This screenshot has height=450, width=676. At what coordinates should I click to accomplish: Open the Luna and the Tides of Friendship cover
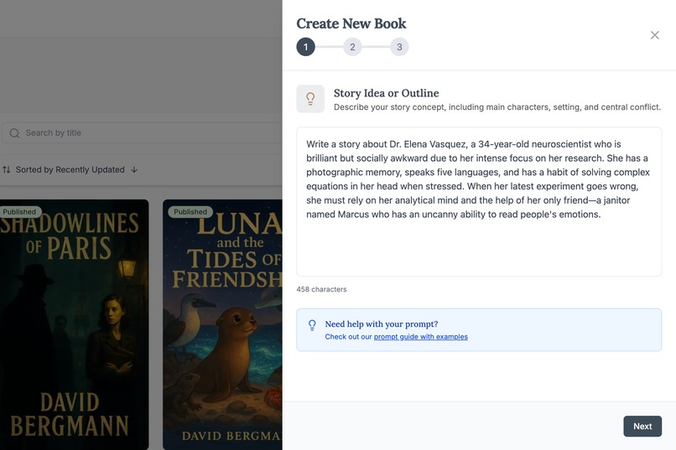point(222,324)
